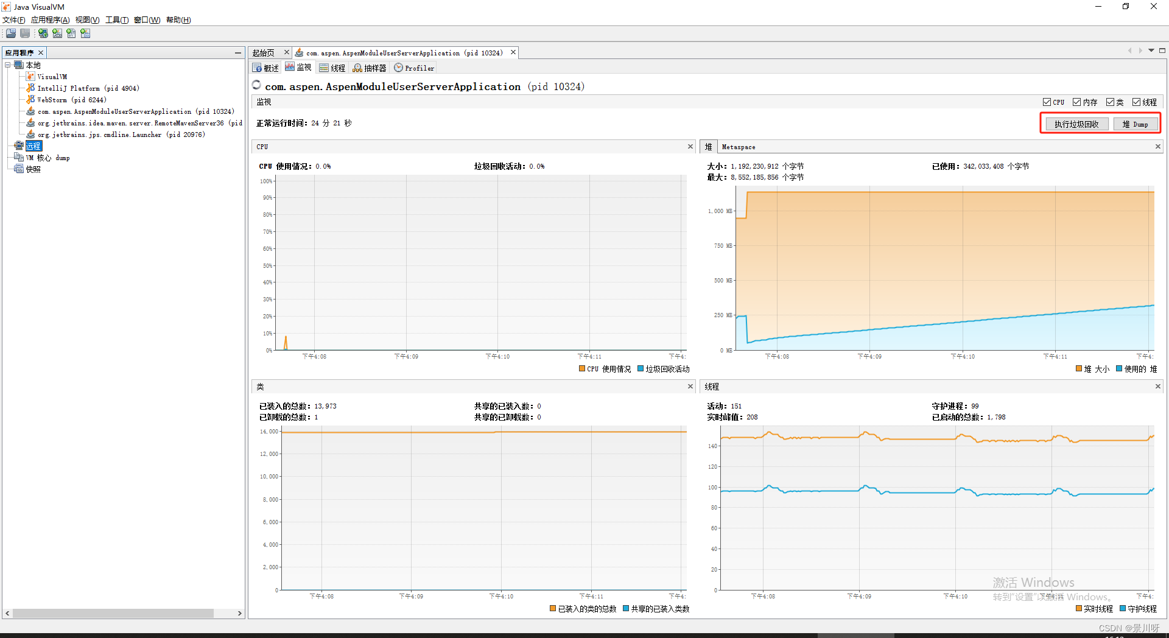Click the IntelliJ Platform (pid 4904) icon
Image resolution: width=1169 pixels, height=638 pixels.
tap(30, 88)
